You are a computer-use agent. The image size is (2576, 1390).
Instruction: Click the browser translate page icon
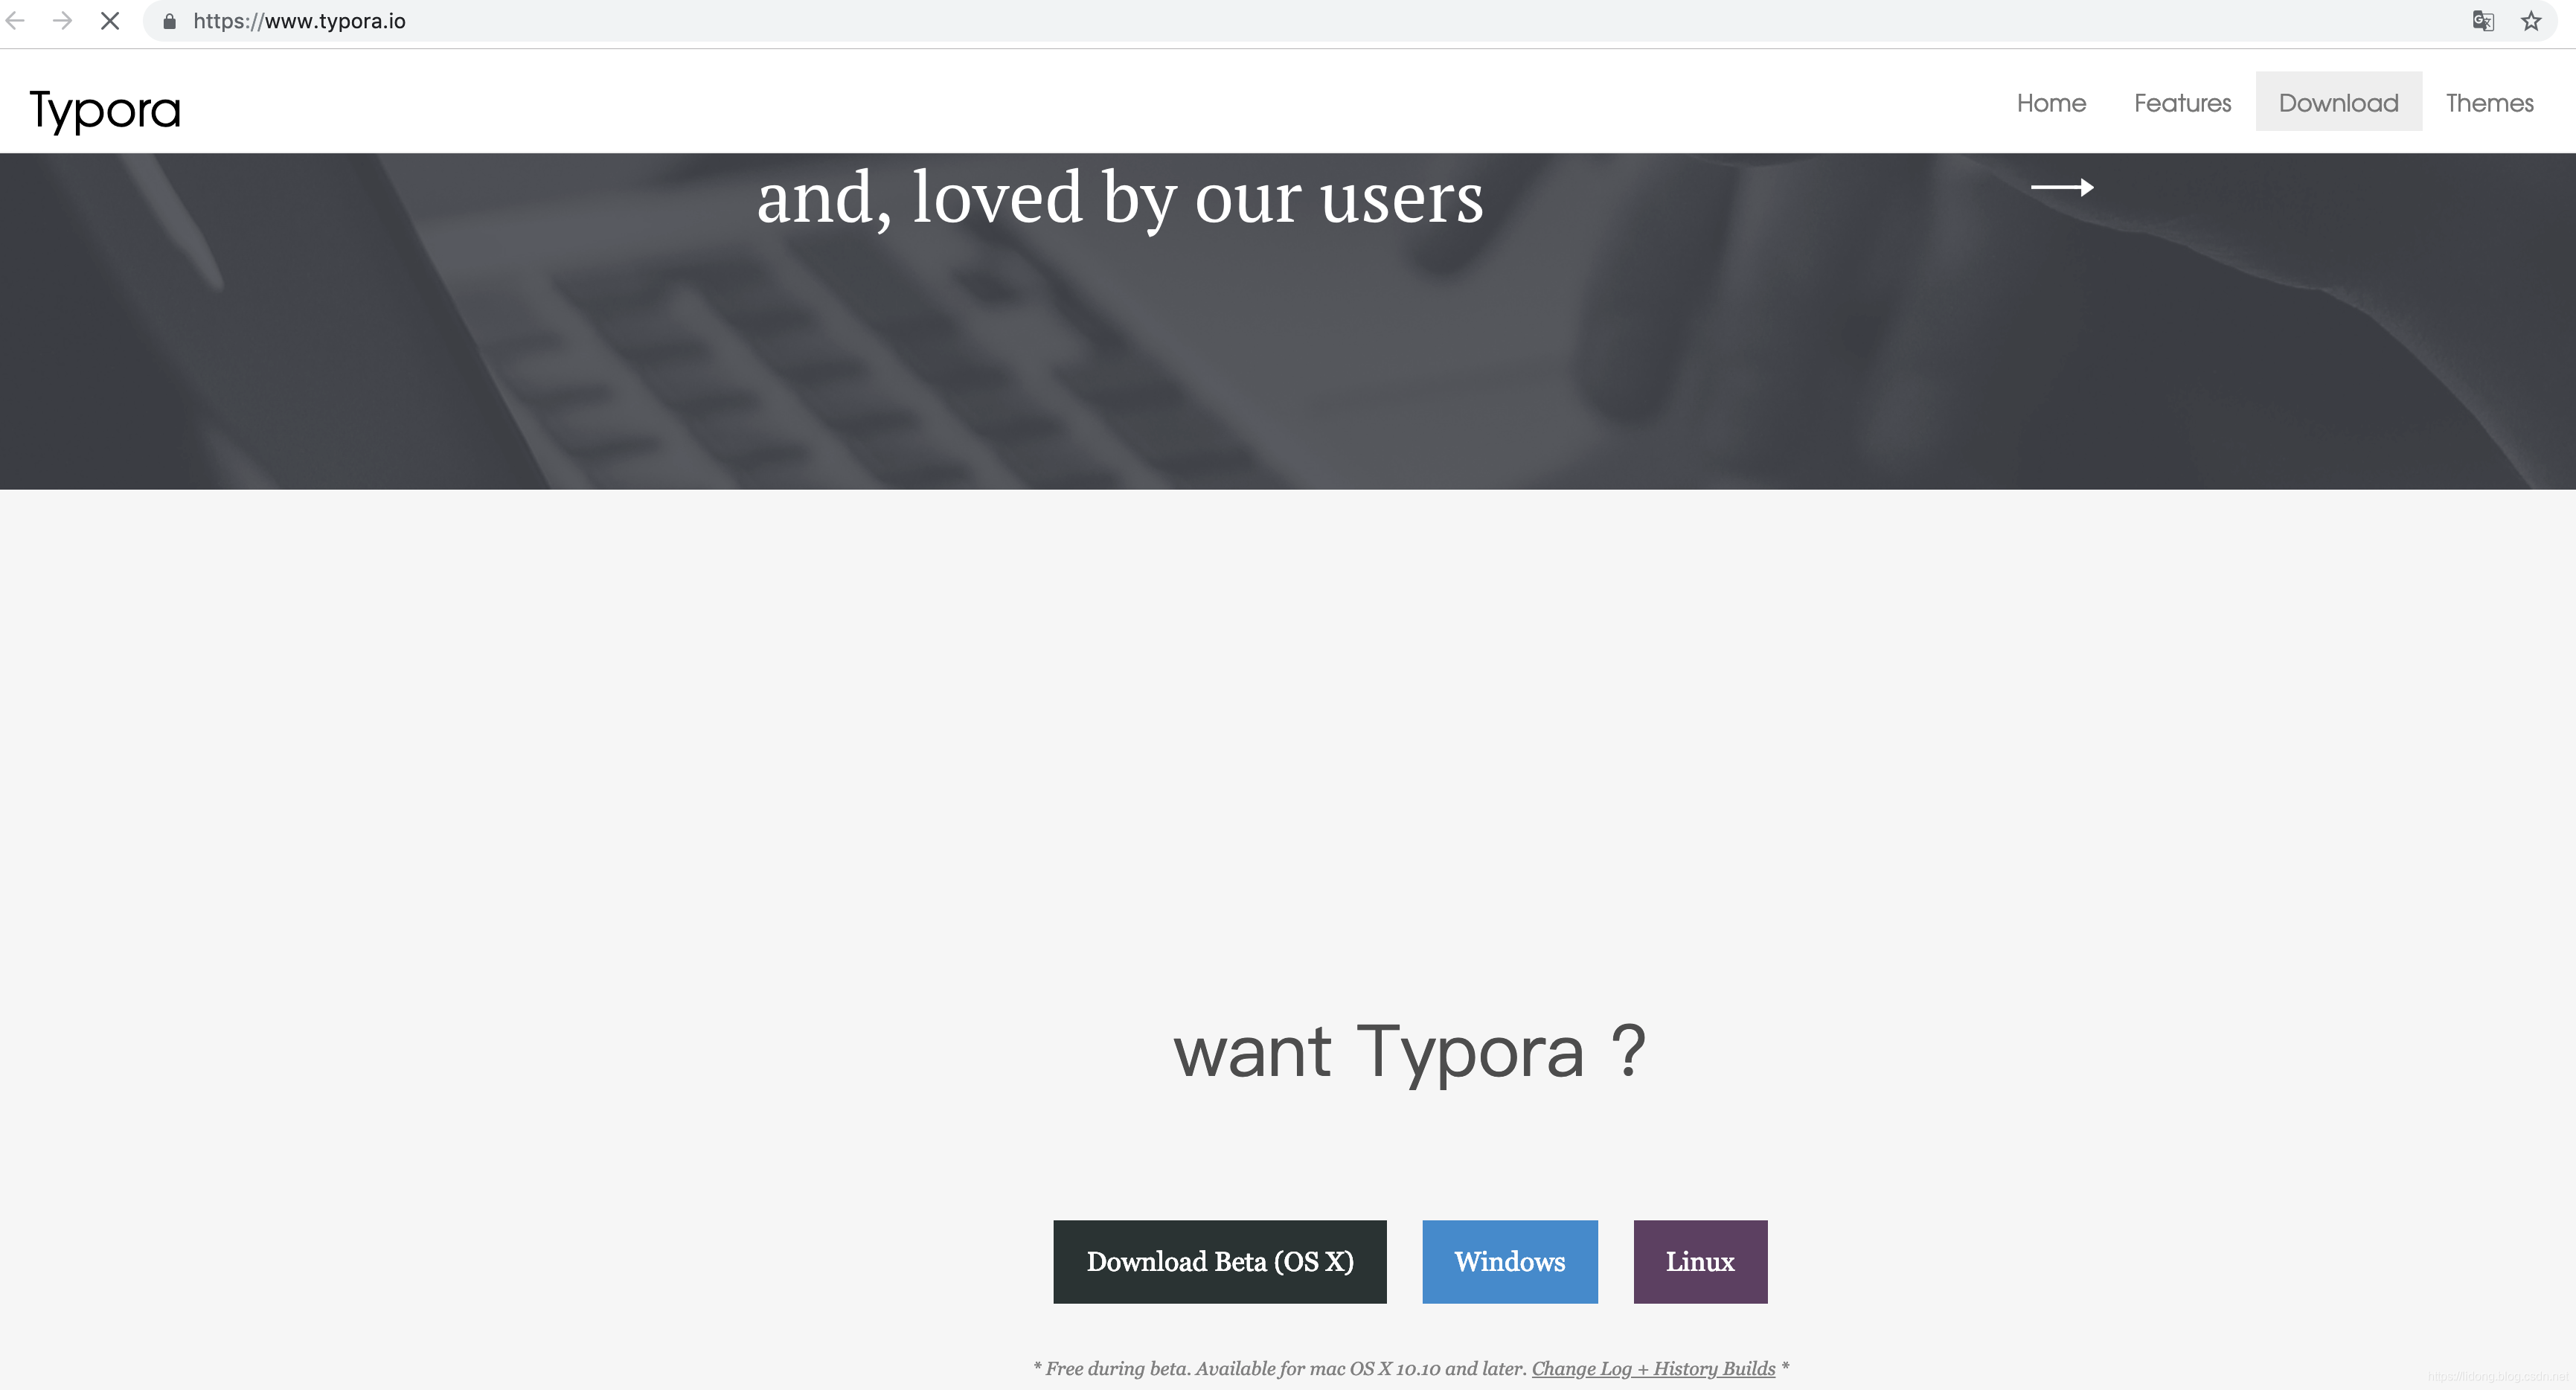coord(2484,19)
